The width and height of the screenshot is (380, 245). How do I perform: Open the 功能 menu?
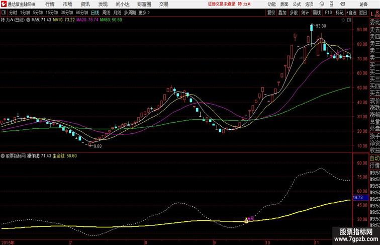pos(271,4)
